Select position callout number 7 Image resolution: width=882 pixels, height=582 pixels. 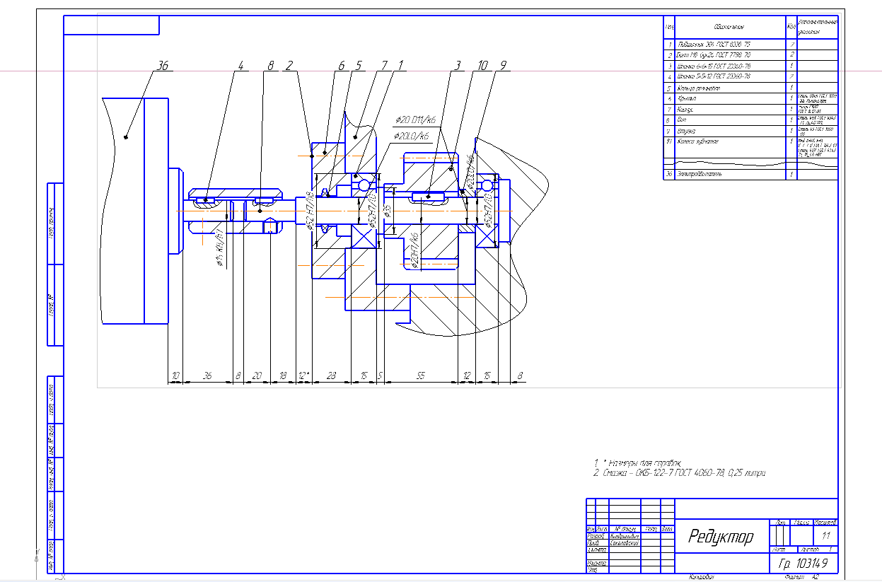(384, 66)
